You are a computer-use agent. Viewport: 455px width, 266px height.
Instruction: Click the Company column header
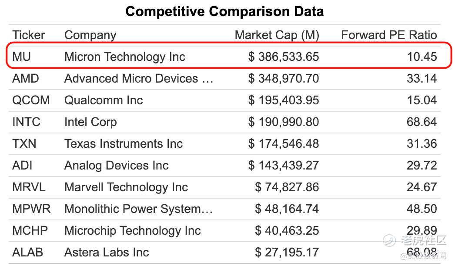pos(90,35)
